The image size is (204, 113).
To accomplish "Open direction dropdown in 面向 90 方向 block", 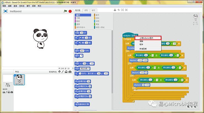I will (84, 51).
